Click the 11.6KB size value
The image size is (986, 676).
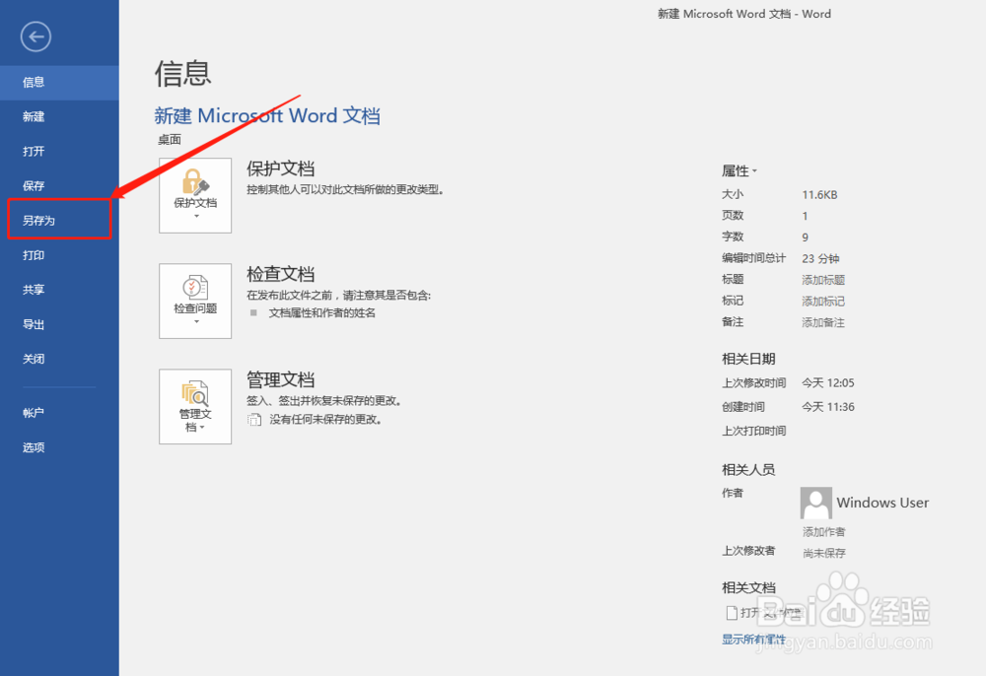coord(819,195)
